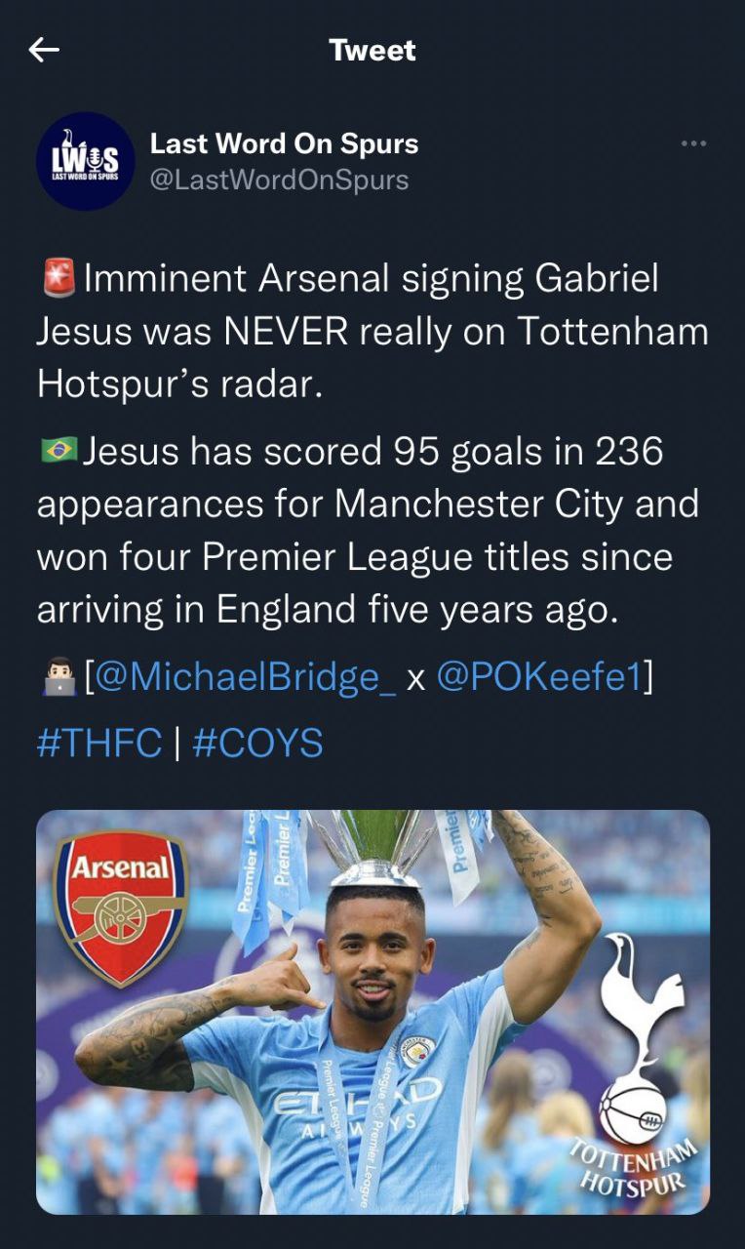Screen dimensions: 745x1249
Task: Select the #COYS hashtag
Action: click(x=257, y=743)
